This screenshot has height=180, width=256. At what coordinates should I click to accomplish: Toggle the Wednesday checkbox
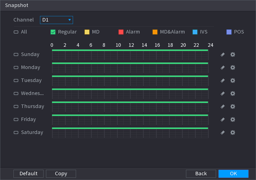pos(16,93)
